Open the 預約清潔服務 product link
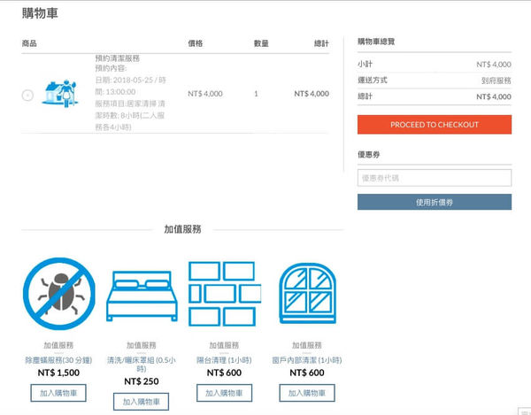Screen dimensions: 531x415 tap(118, 58)
